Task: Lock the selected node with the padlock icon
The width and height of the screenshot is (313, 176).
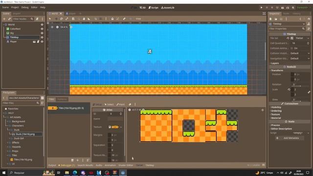Action: click(112, 19)
